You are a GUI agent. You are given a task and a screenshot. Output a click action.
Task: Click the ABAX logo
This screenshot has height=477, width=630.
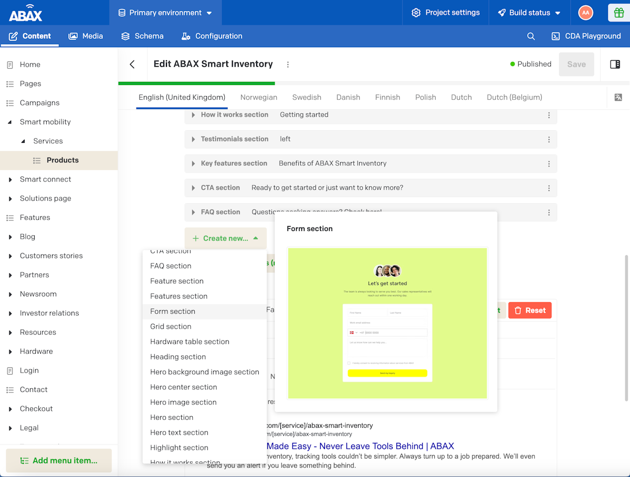pos(25,13)
